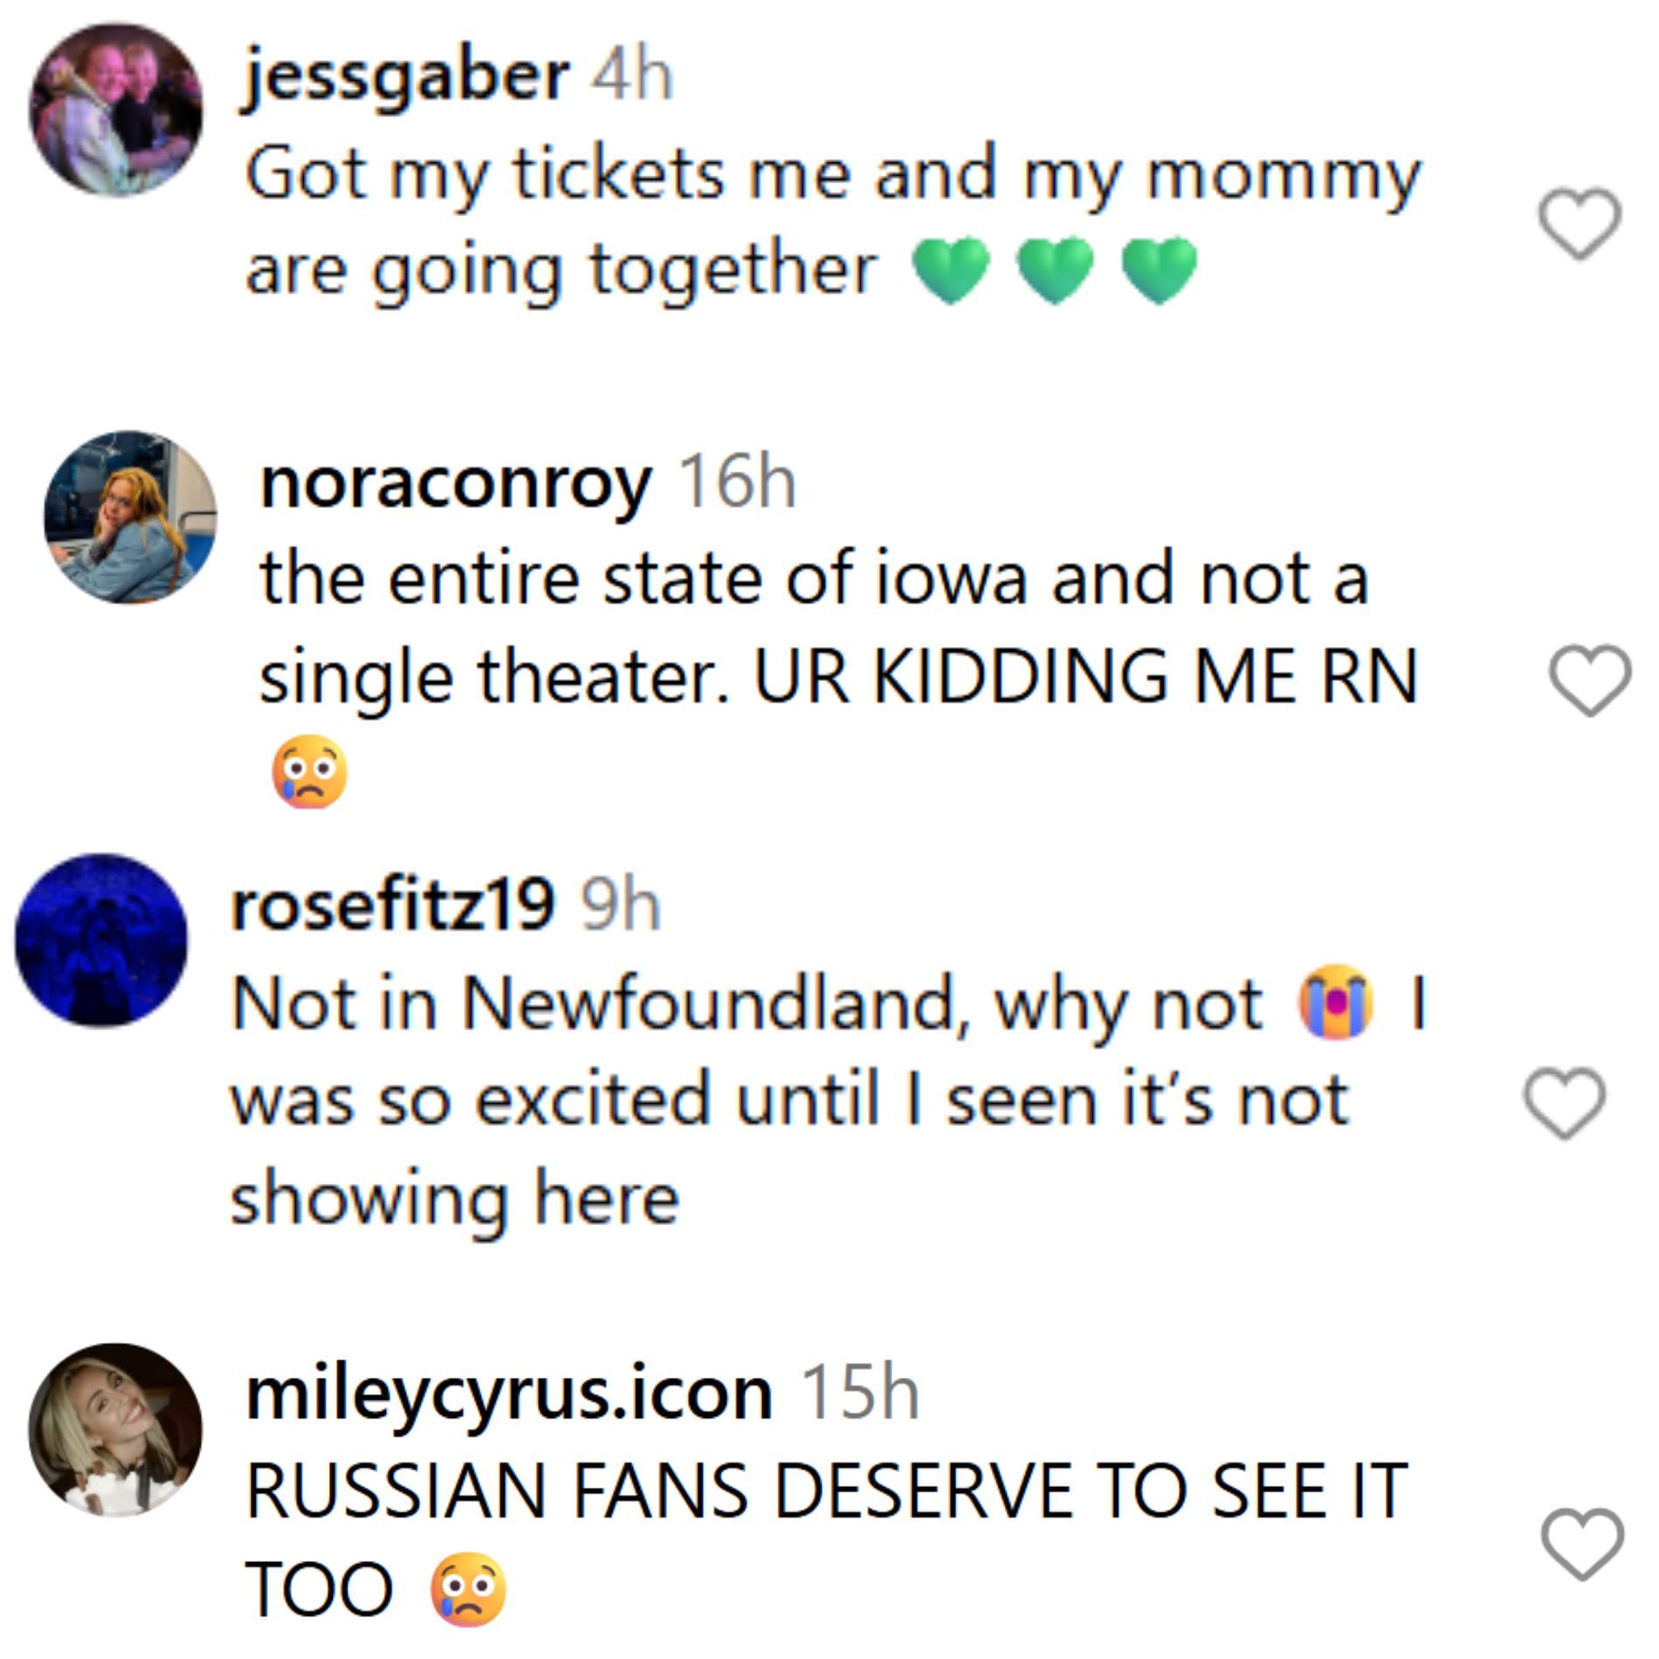The image size is (1659, 1659).
Task: Click the 4h timestamp on jessgaber's comment
Action: 633,77
